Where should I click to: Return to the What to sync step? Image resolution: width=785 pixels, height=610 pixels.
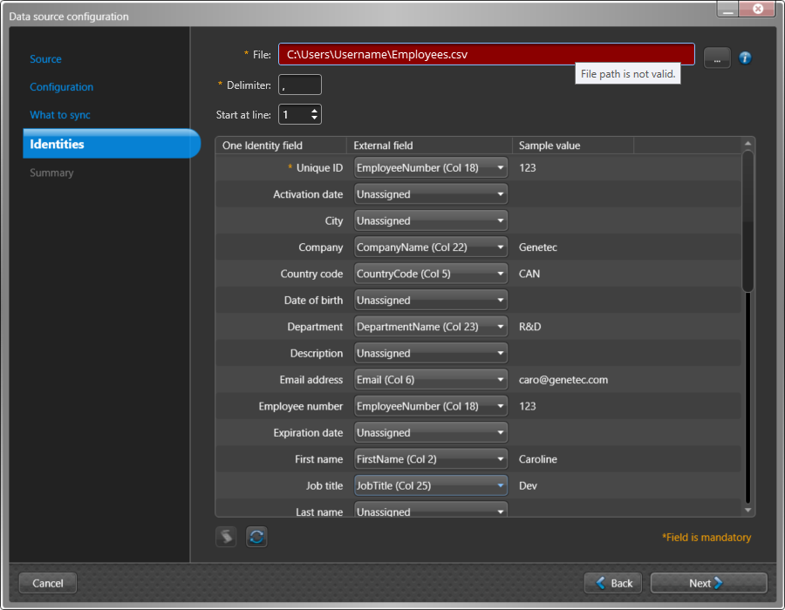[x=59, y=114]
